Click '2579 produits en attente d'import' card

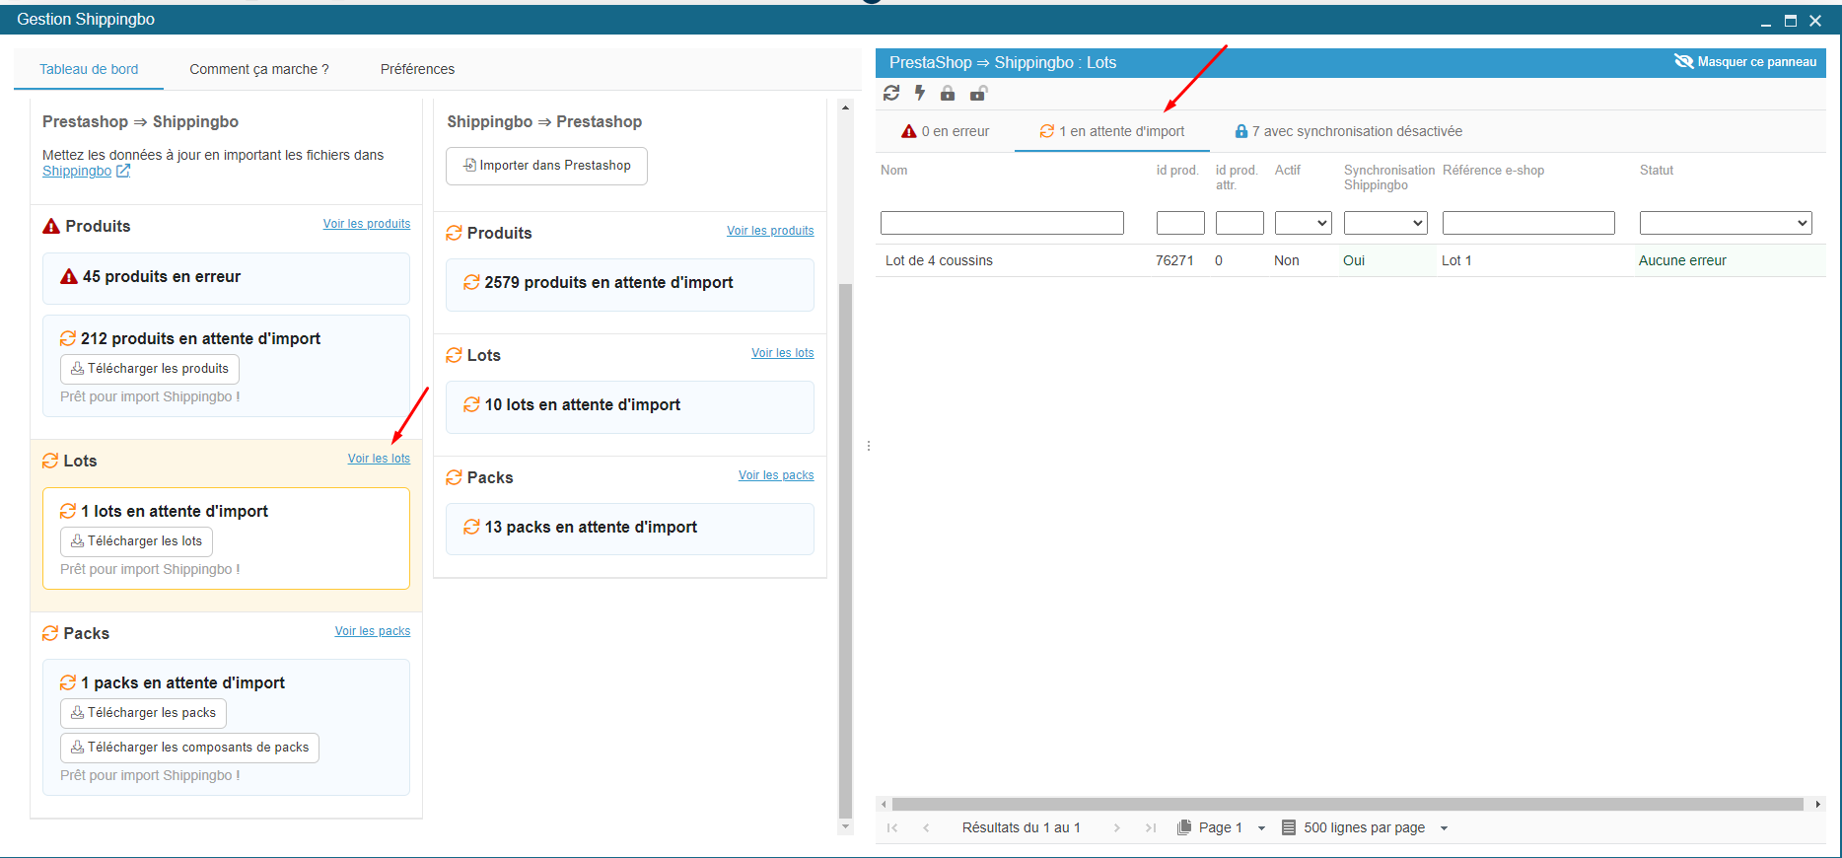point(630,284)
